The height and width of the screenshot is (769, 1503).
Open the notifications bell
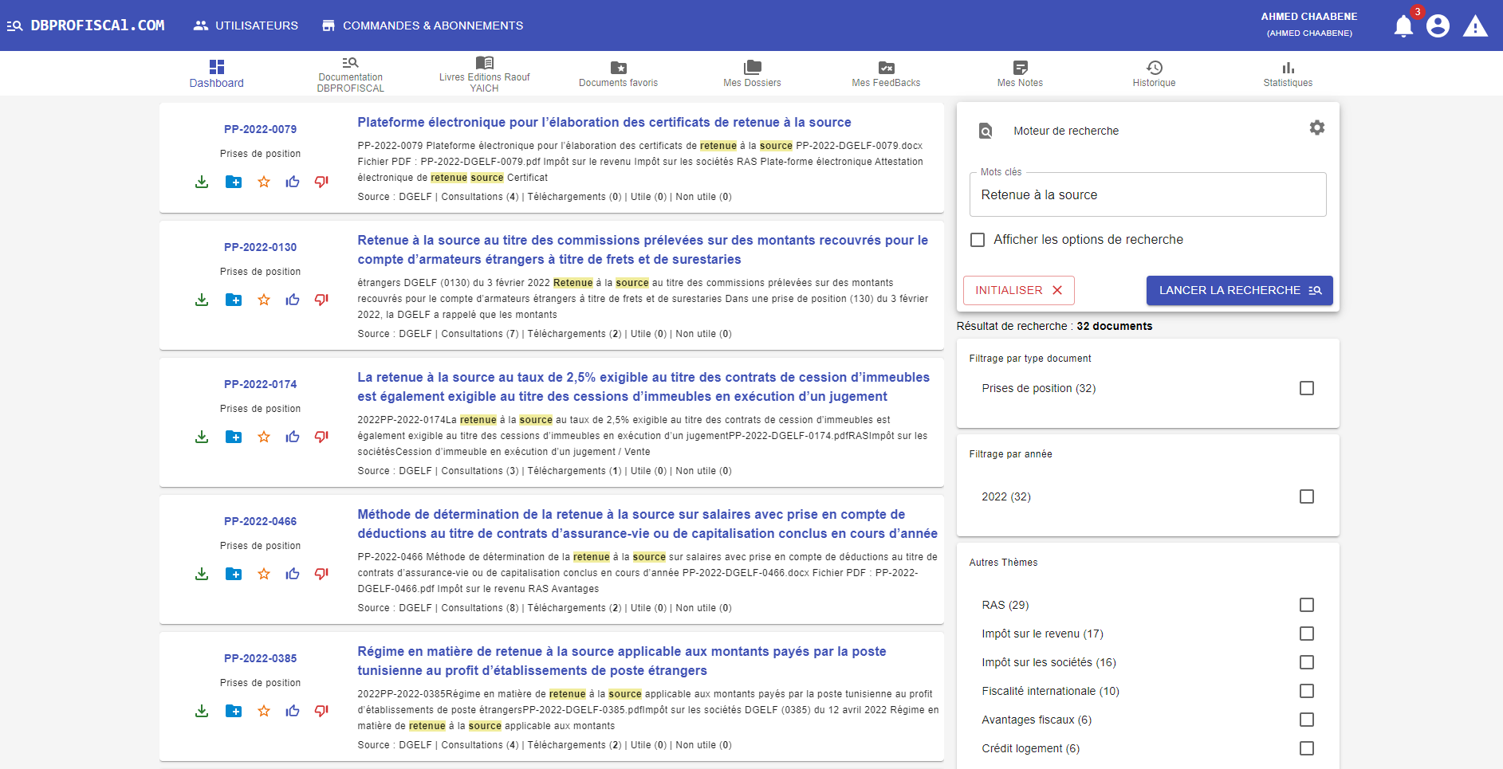pyautogui.click(x=1403, y=26)
